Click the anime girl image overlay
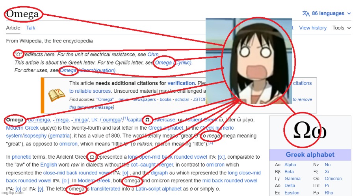The image size is (362, 196). [249, 61]
